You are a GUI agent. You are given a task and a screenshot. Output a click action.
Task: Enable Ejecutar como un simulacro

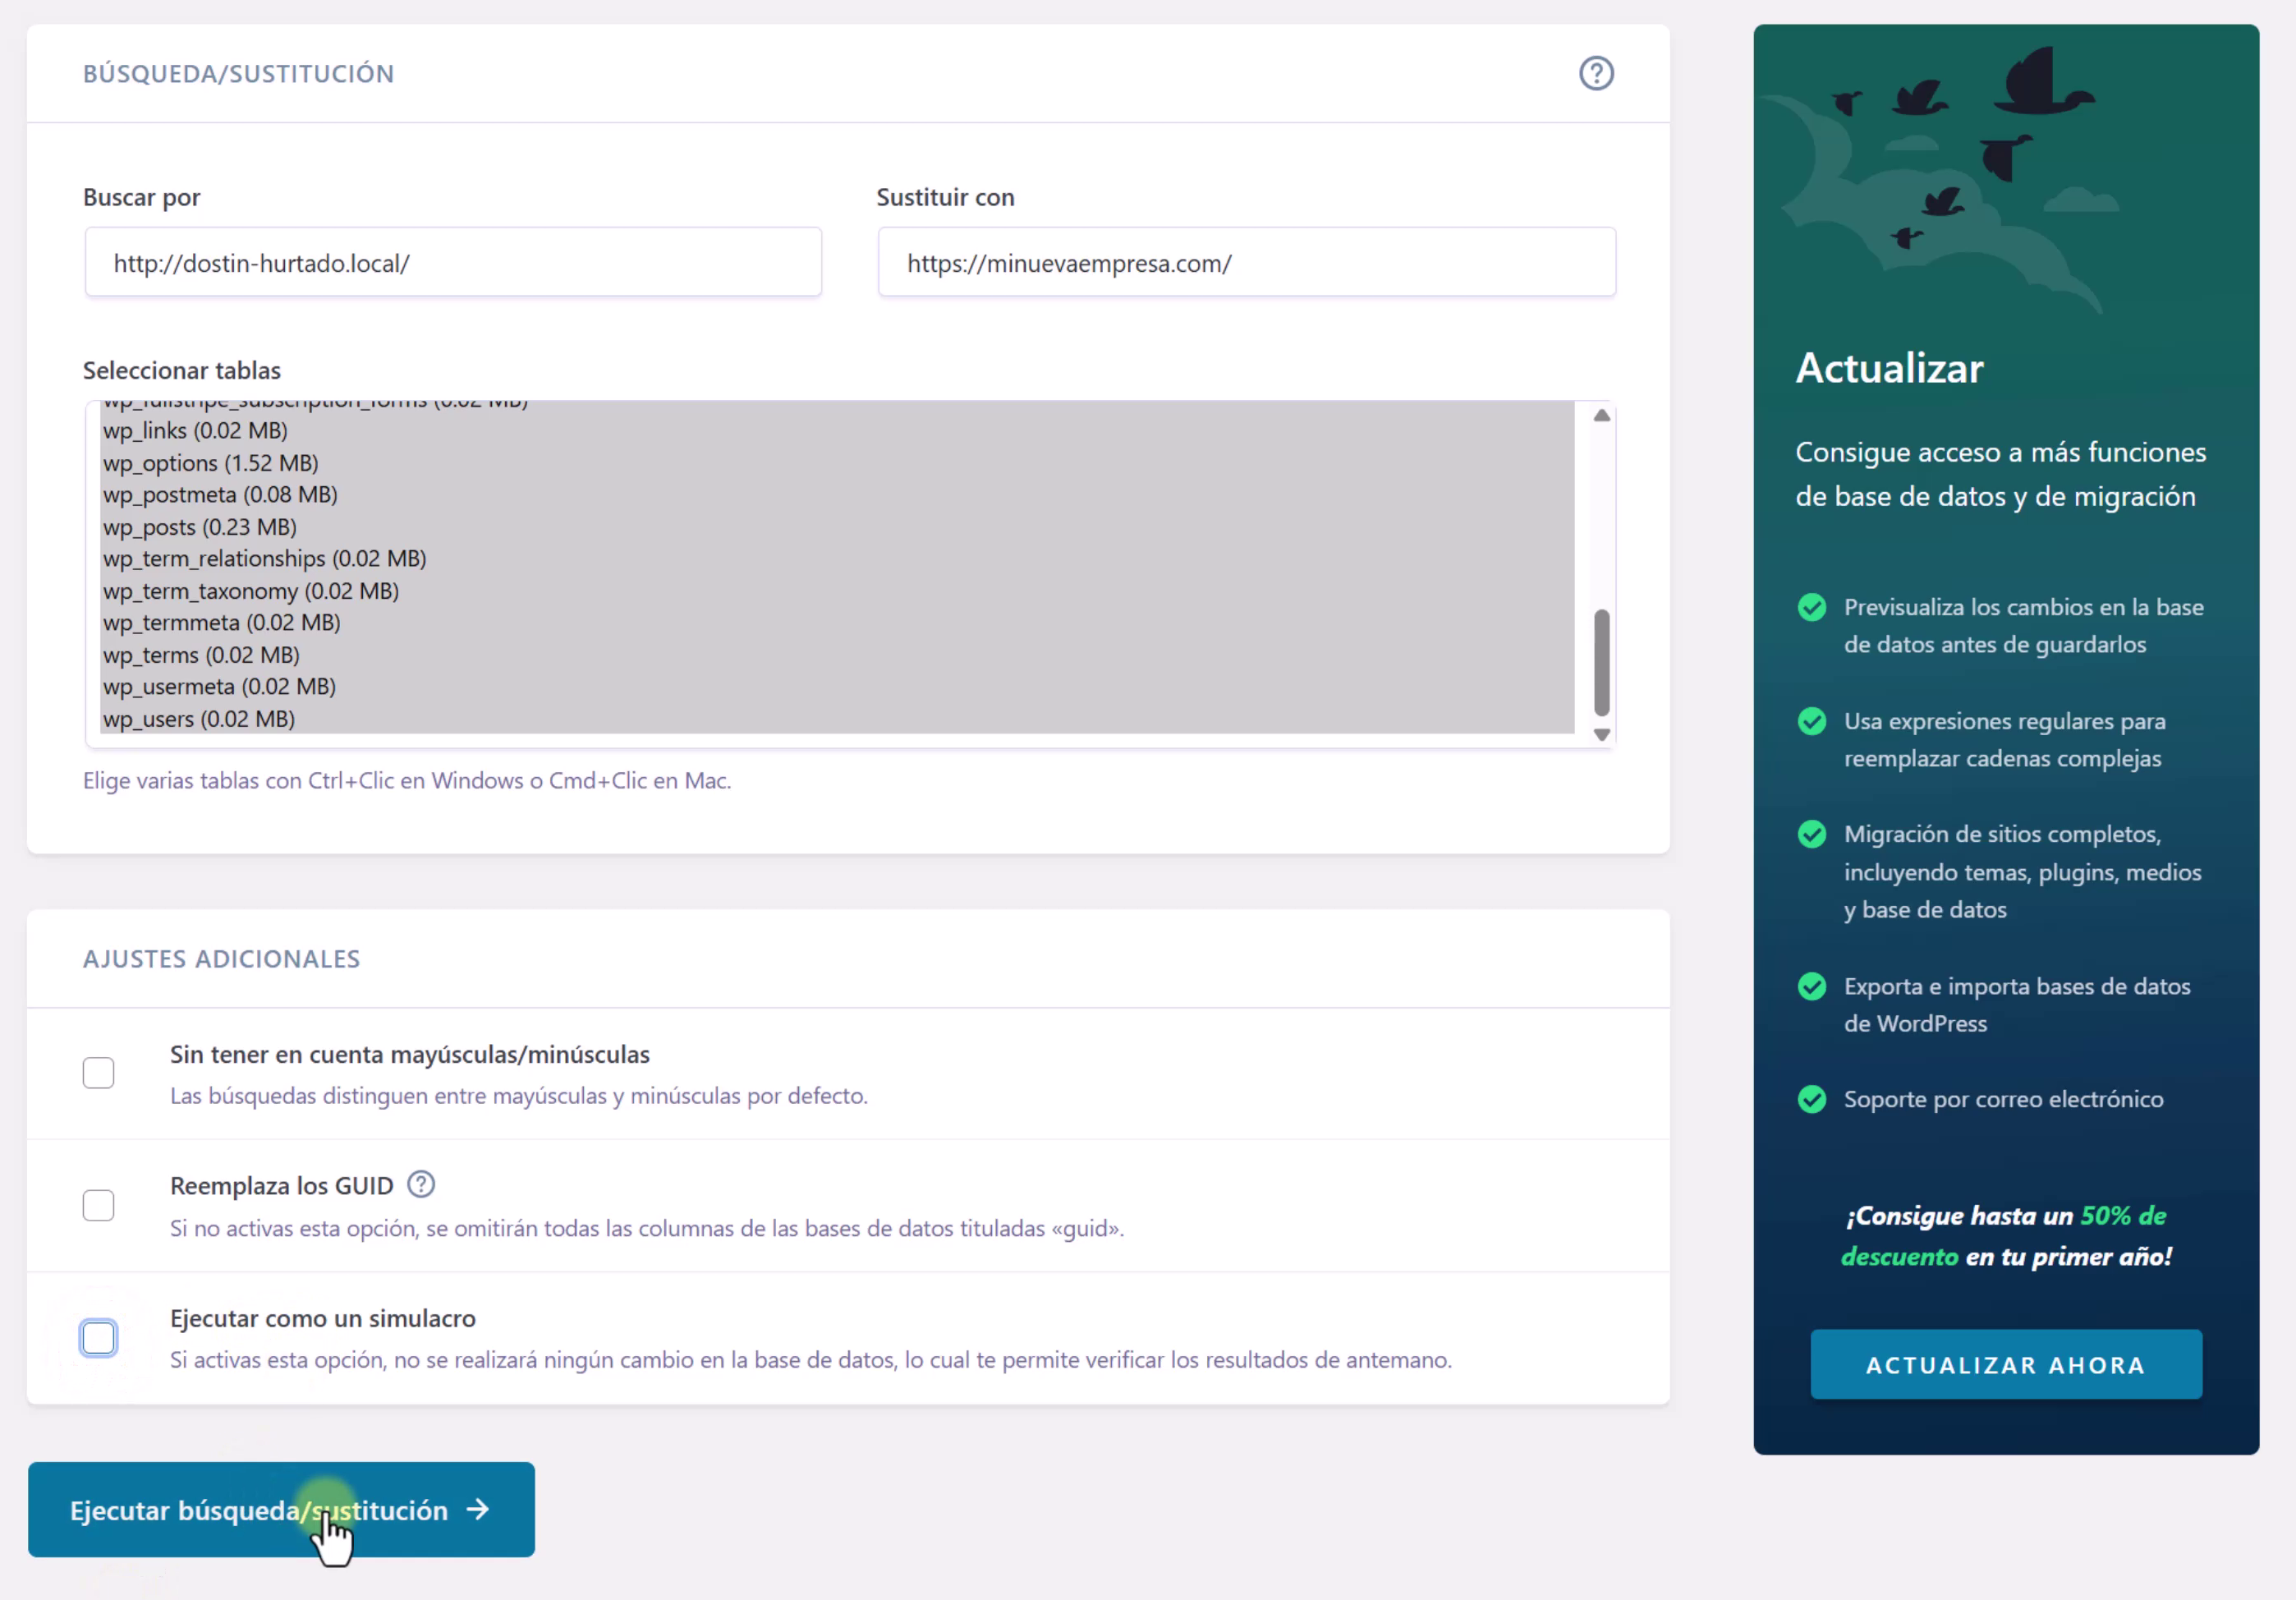tap(98, 1337)
